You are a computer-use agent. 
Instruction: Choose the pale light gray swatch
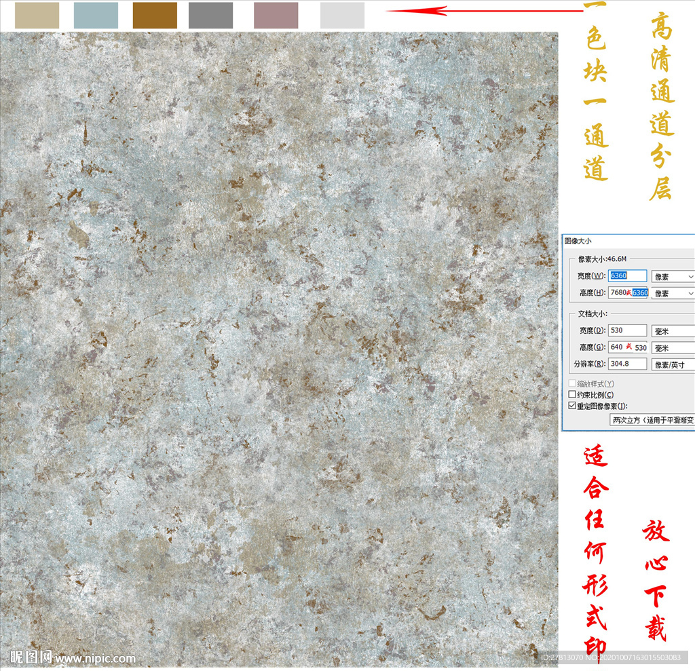(x=342, y=16)
